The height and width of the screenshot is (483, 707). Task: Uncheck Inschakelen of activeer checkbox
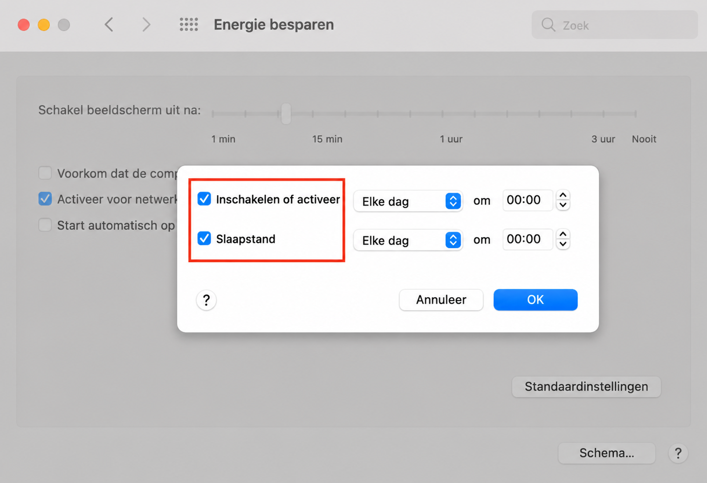click(204, 199)
